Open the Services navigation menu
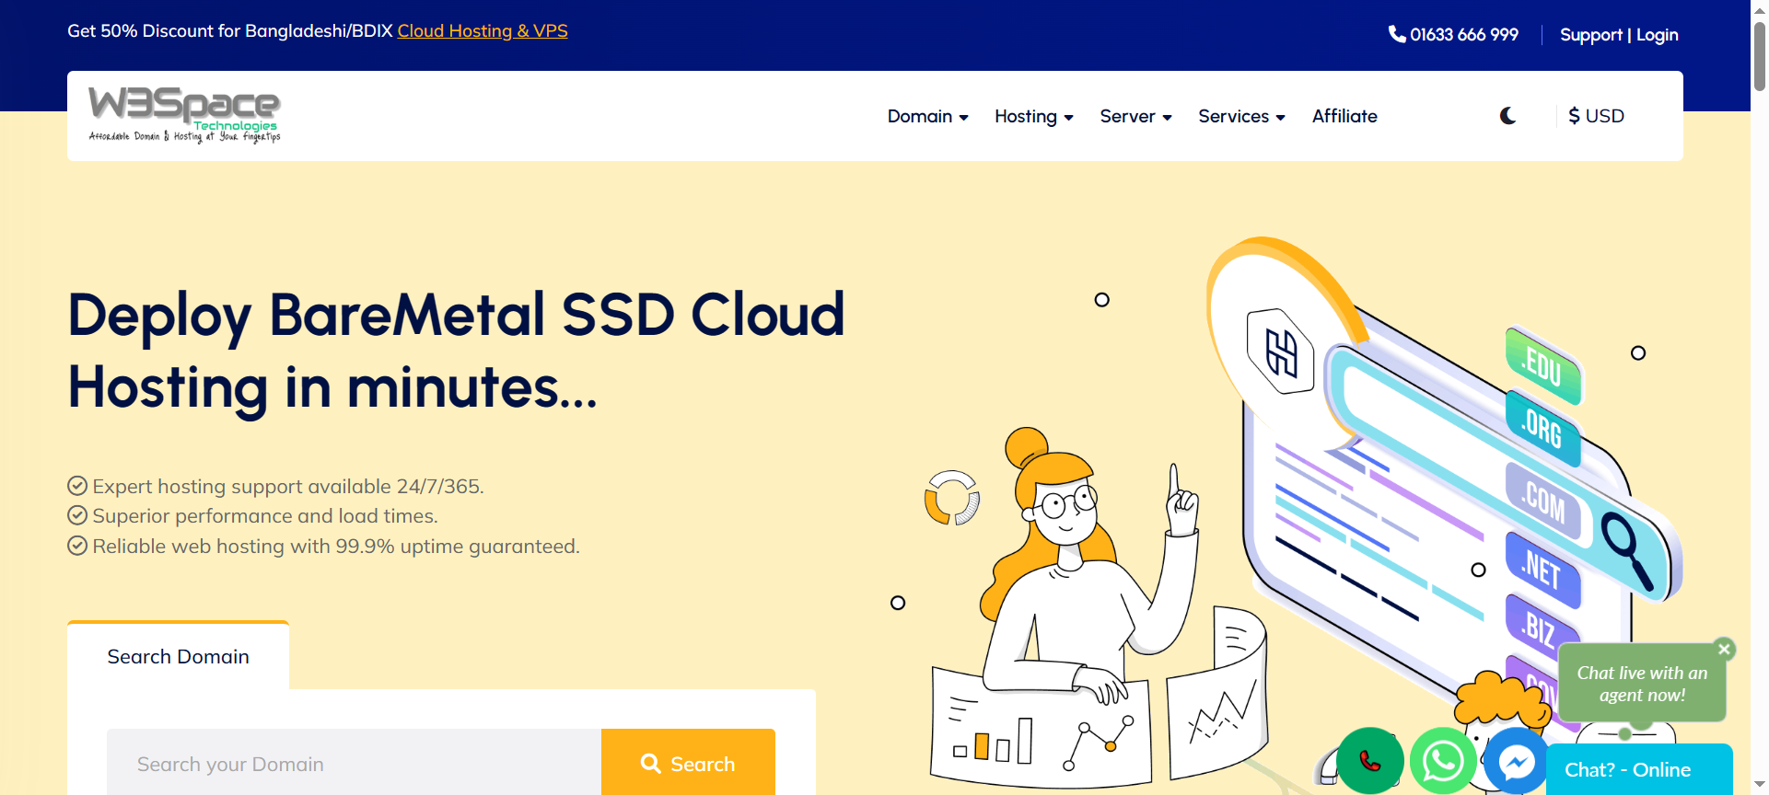This screenshot has height=795, width=1769. tap(1241, 117)
